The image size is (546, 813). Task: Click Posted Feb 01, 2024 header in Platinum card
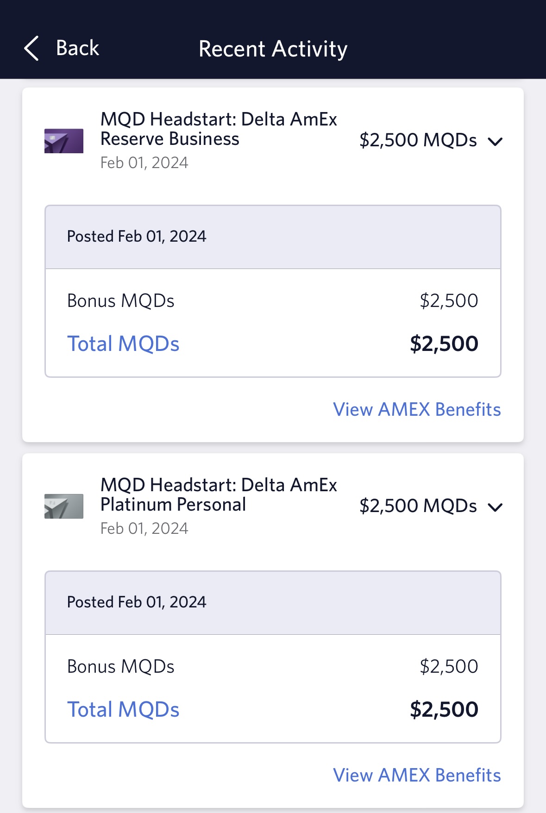coord(137,602)
